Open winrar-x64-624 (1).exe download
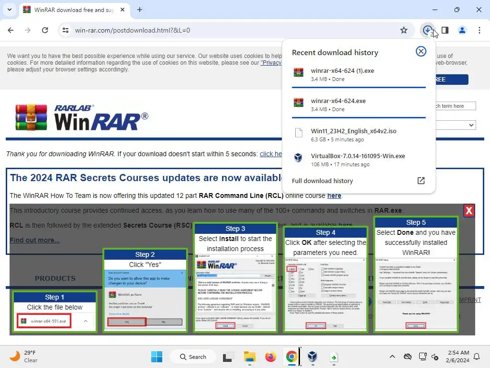 pyautogui.click(x=359, y=75)
